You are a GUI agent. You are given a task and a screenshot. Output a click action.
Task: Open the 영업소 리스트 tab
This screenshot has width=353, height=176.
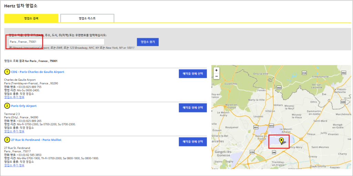87,18
